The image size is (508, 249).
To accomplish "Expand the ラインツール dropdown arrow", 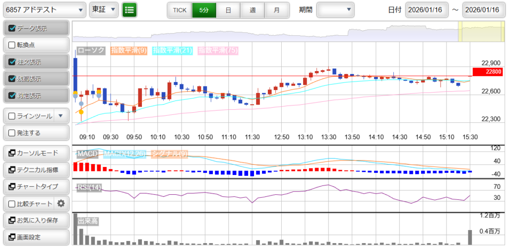I will [x=61, y=116].
